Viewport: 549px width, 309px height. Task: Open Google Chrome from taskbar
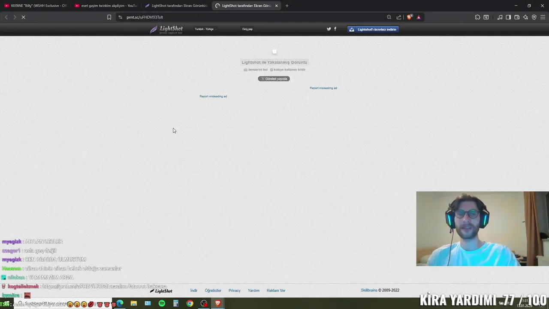(190, 303)
